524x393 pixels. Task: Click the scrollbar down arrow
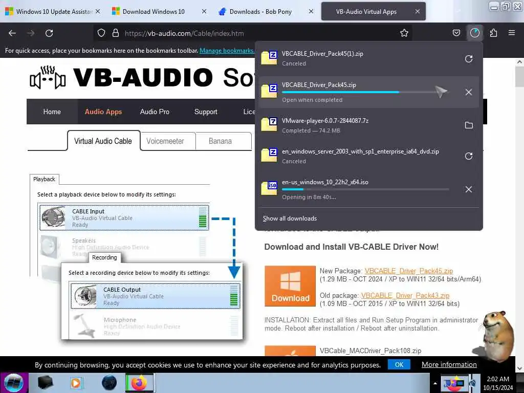(x=519, y=368)
